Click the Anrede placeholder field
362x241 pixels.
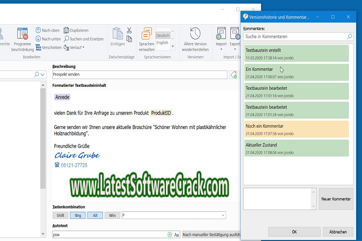[x=62, y=97]
